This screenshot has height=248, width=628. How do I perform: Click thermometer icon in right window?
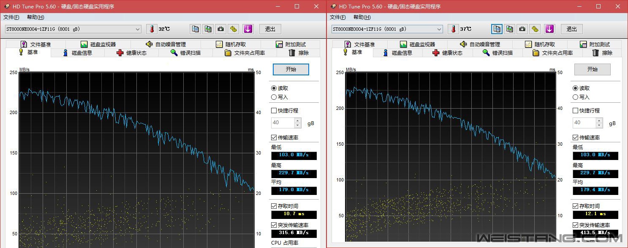pos(453,29)
